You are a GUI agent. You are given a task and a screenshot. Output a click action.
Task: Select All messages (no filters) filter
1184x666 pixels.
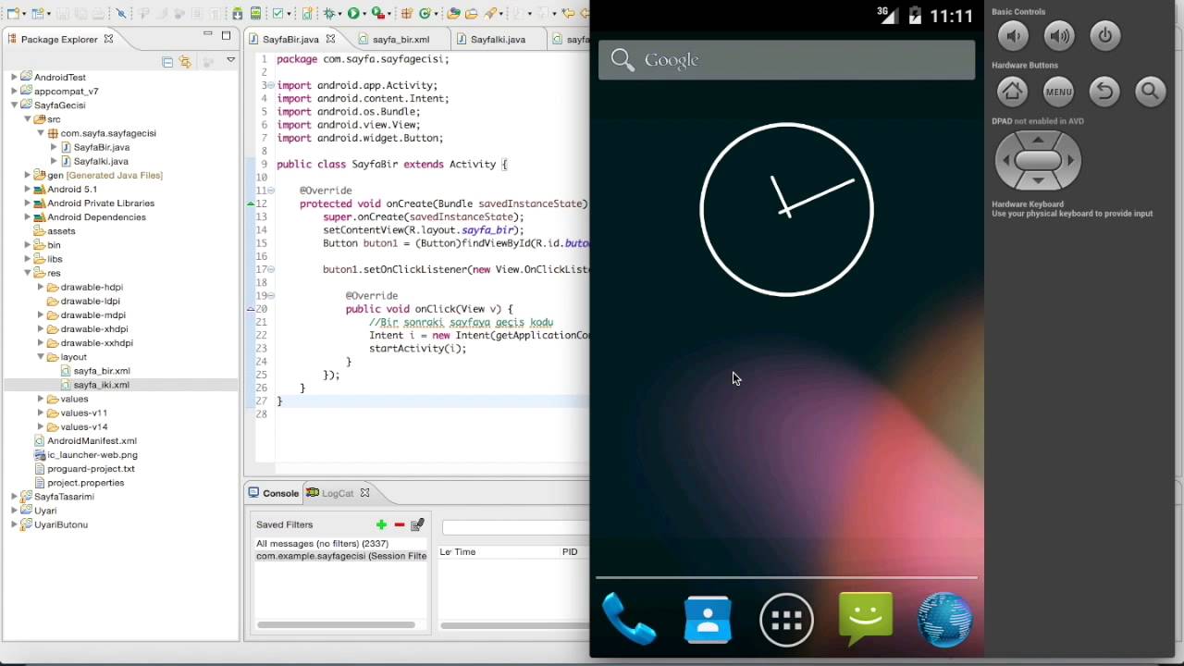322,544
